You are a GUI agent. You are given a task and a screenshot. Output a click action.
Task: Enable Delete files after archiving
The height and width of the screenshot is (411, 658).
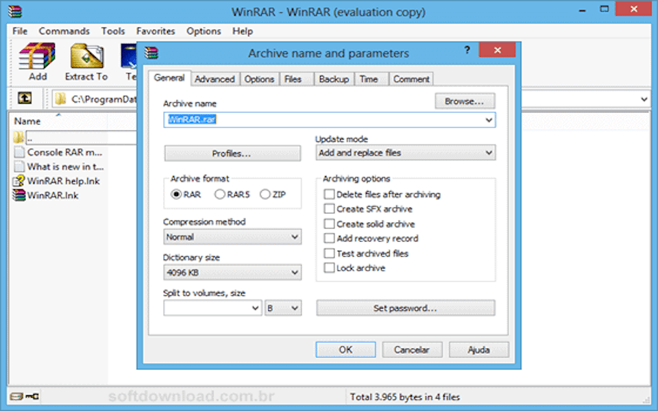(x=330, y=194)
